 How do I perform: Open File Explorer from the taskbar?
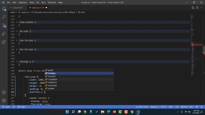102,112
